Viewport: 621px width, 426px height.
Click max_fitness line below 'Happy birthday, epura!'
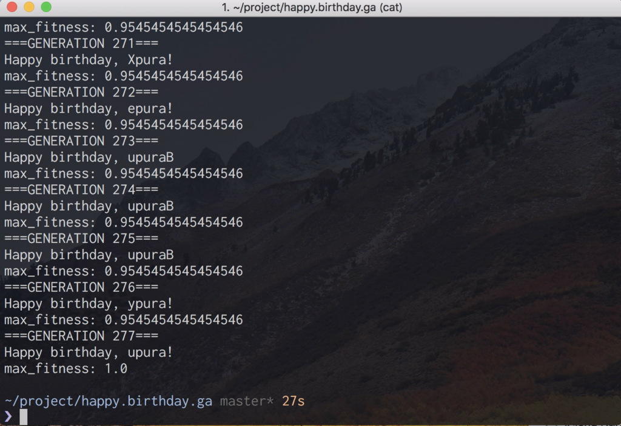tap(124, 125)
